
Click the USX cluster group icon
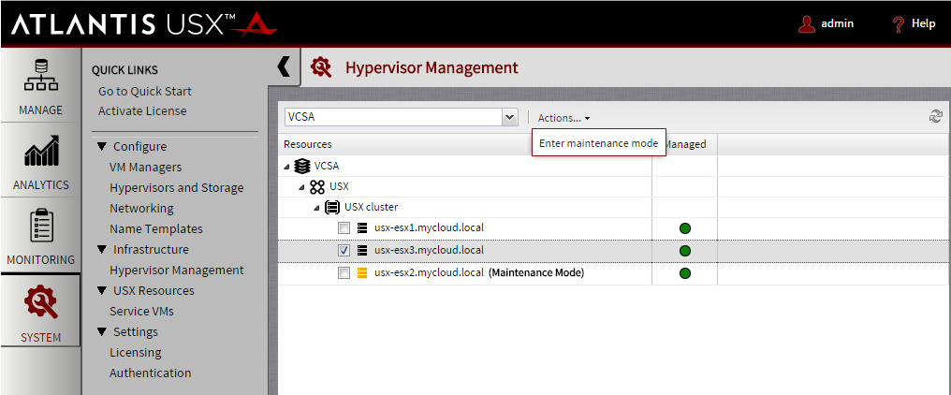pyautogui.click(x=317, y=186)
